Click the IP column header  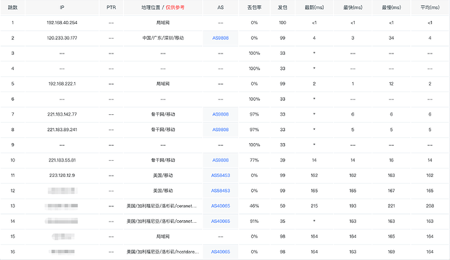click(62, 7)
